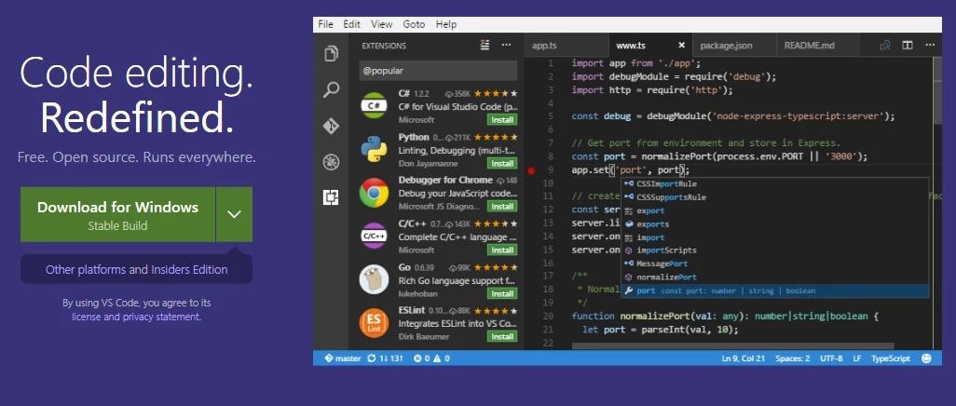Click the C# extension icon

coord(374,105)
